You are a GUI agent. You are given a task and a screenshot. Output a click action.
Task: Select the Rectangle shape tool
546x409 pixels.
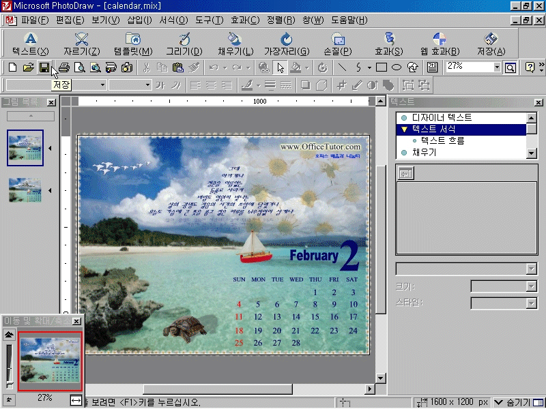[x=382, y=67]
